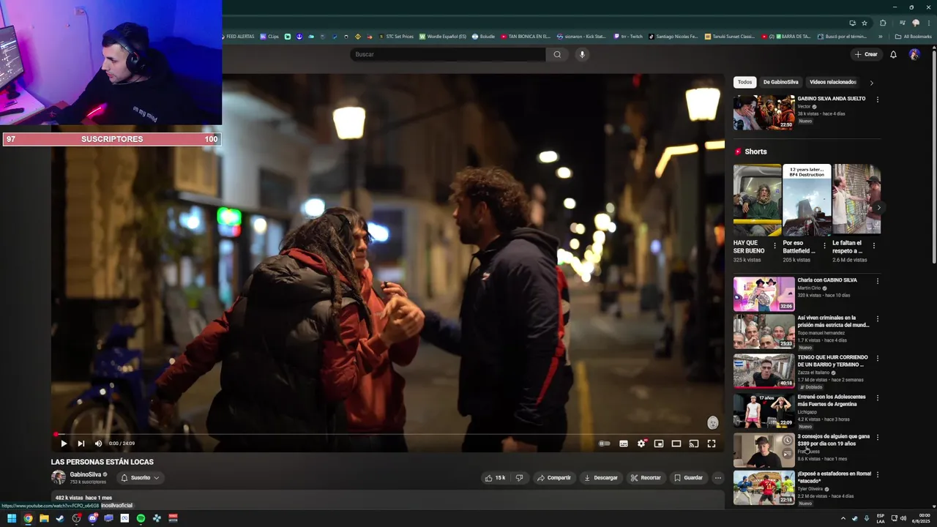Viewport: 937px width, 527px height.
Task: Show hidden system tray icons
Action: coord(843,518)
